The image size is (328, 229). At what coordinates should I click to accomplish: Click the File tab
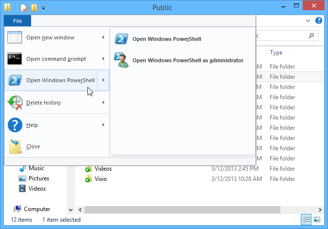[17, 21]
